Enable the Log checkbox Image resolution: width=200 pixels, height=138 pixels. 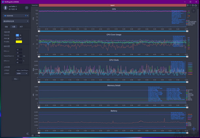point(36,135)
